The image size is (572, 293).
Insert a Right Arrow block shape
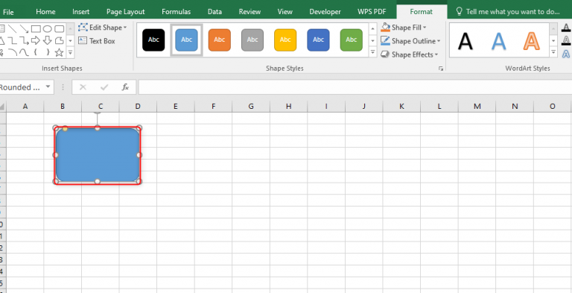(x=36, y=40)
